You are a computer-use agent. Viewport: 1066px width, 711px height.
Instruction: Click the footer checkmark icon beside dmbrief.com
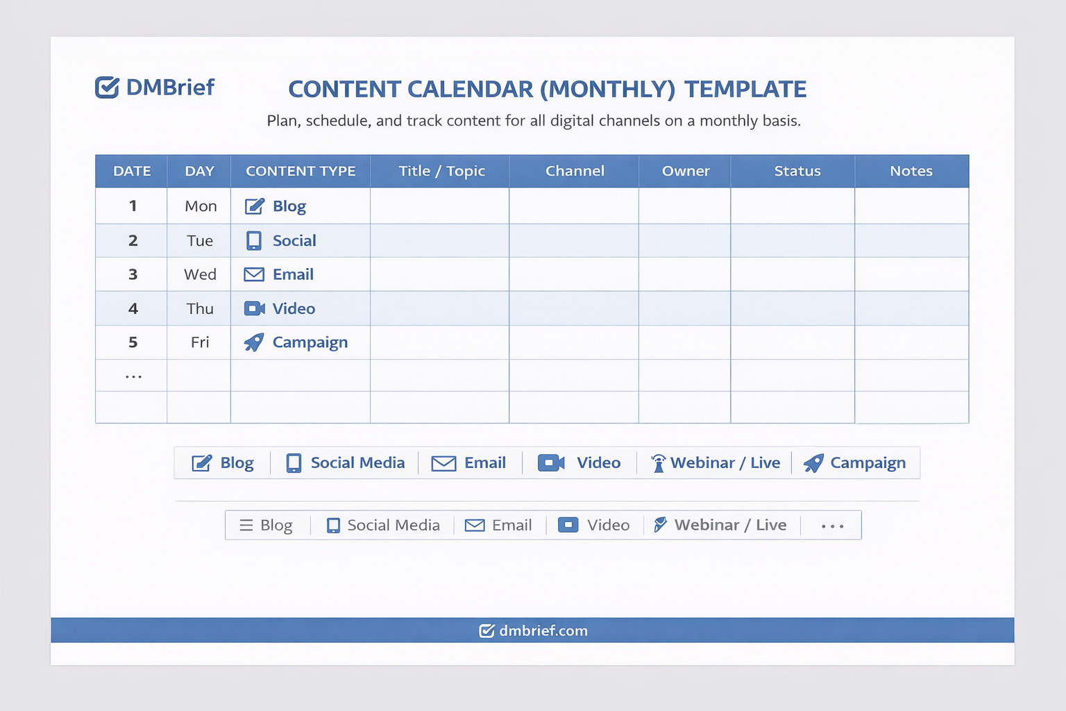pos(487,630)
